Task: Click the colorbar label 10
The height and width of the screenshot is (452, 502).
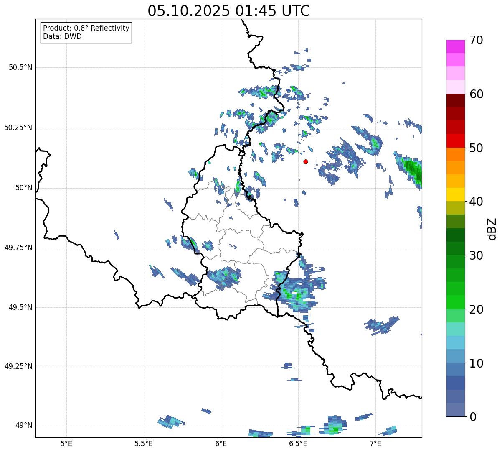Action: [477, 363]
